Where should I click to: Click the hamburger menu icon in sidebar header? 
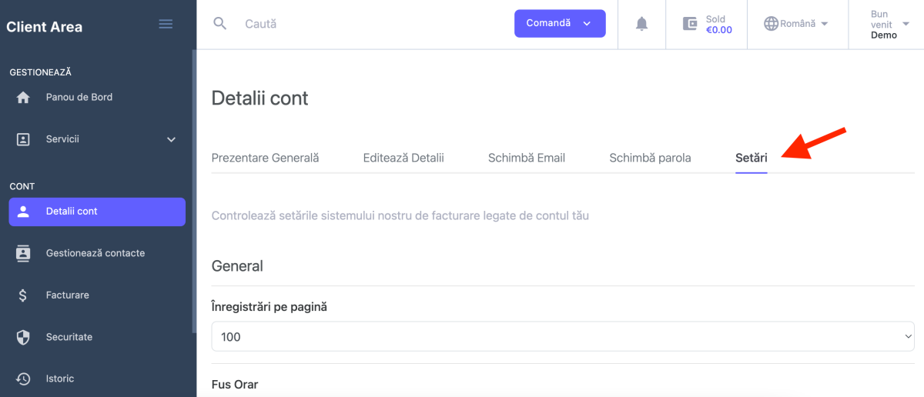(166, 25)
